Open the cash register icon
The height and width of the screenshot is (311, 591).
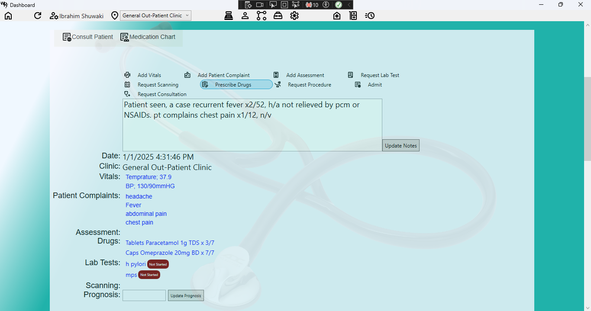(x=229, y=16)
